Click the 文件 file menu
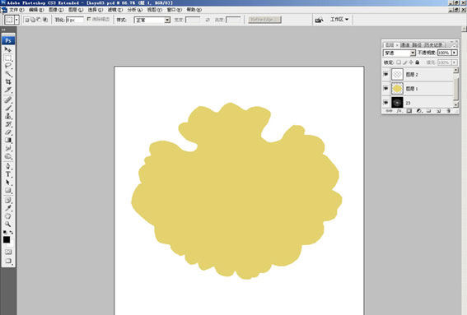This screenshot has width=467, height=315. coord(16,10)
